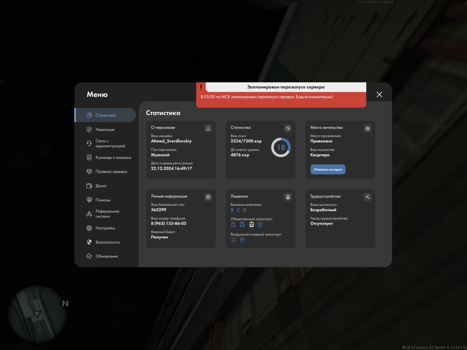Click the job title Безработный
The height and width of the screenshot is (350, 467).
pyautogui.click(x=324, y=210)
